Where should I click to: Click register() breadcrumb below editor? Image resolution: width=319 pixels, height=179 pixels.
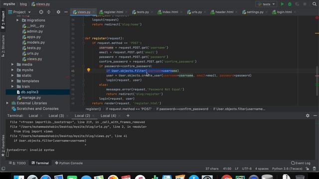(x=93, y=109)
